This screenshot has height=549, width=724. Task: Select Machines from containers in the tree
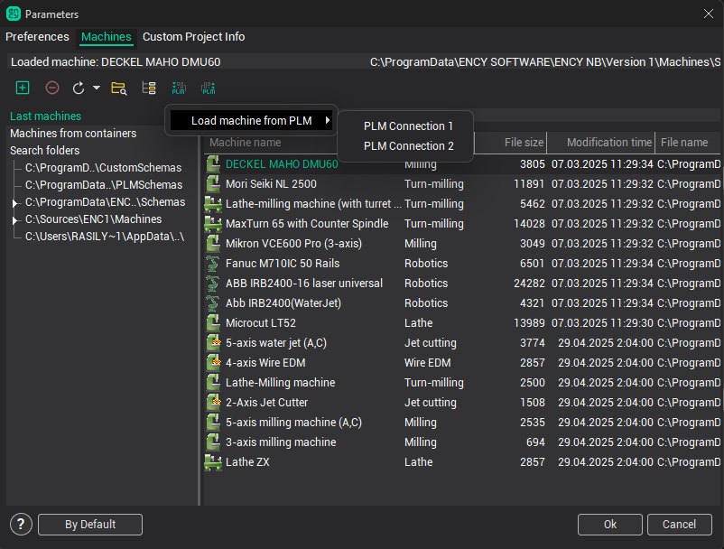click(73, 134)
